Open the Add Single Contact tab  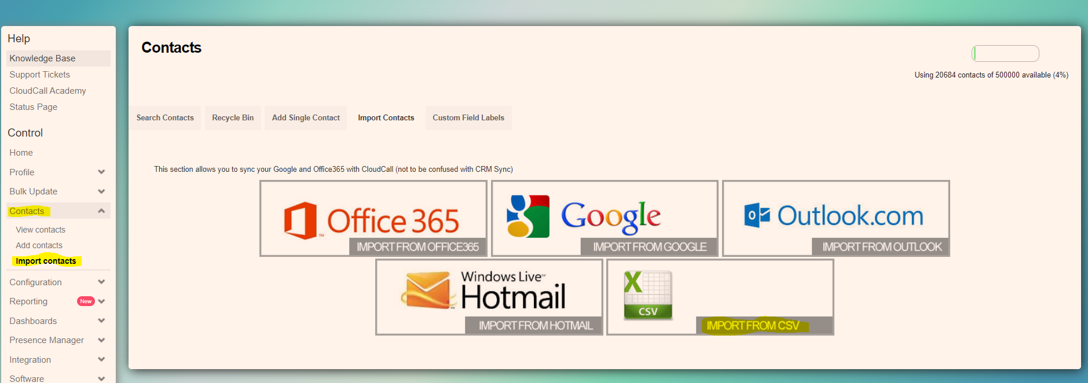[x=306, y=118]
